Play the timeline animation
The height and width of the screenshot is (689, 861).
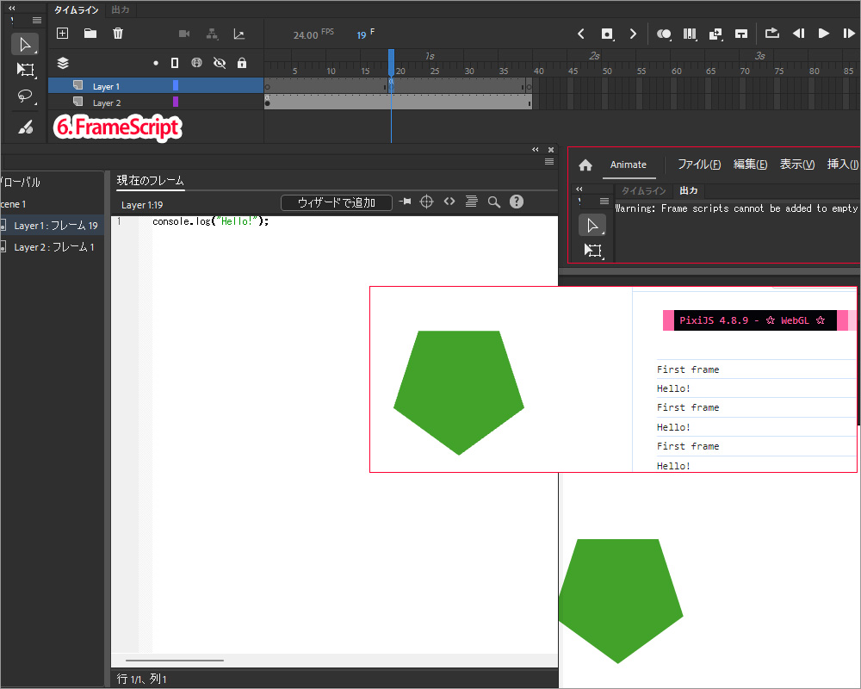tap(824, 34)
